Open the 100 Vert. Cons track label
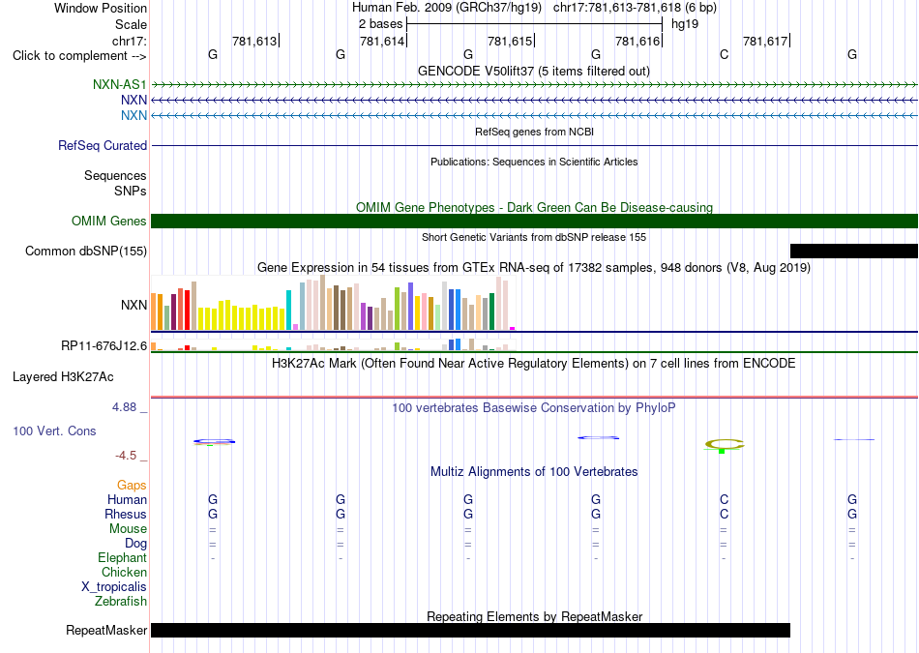This screenshot has width=919, height=653. tap(54, 430)
